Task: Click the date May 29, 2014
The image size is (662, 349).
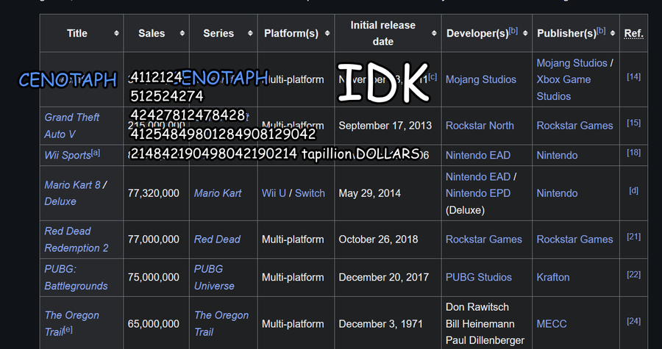Action: 369,193
